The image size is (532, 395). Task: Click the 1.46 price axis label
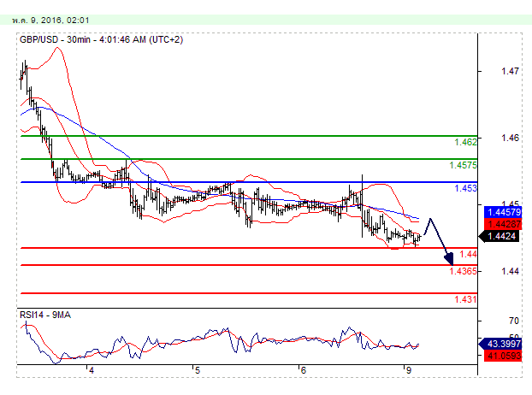pyautogui.click(x=510, y=138)
